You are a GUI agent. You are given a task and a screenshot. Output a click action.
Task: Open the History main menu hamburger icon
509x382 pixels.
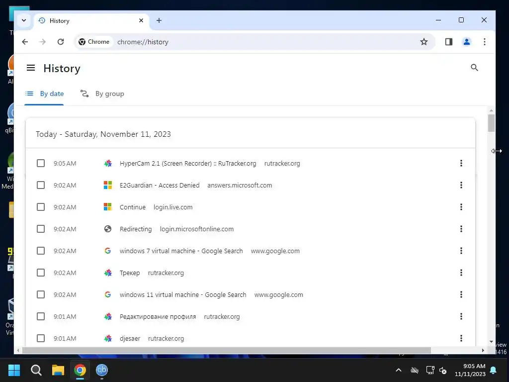[31, 68]
